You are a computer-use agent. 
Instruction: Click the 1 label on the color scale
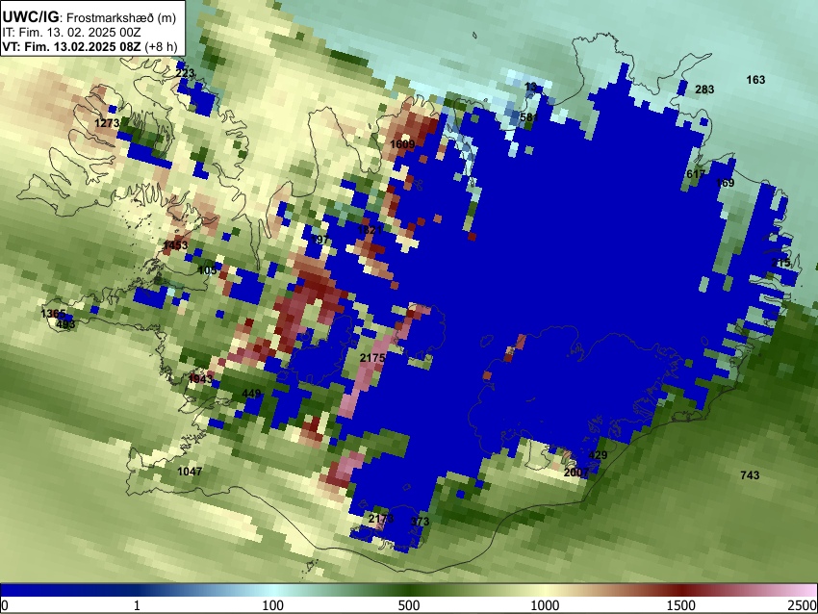(x=137, y=605)
